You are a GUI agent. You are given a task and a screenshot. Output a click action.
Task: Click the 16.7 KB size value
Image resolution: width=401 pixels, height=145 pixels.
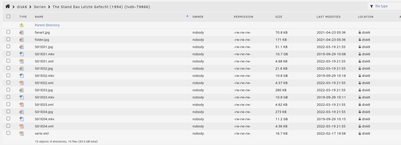282,133
